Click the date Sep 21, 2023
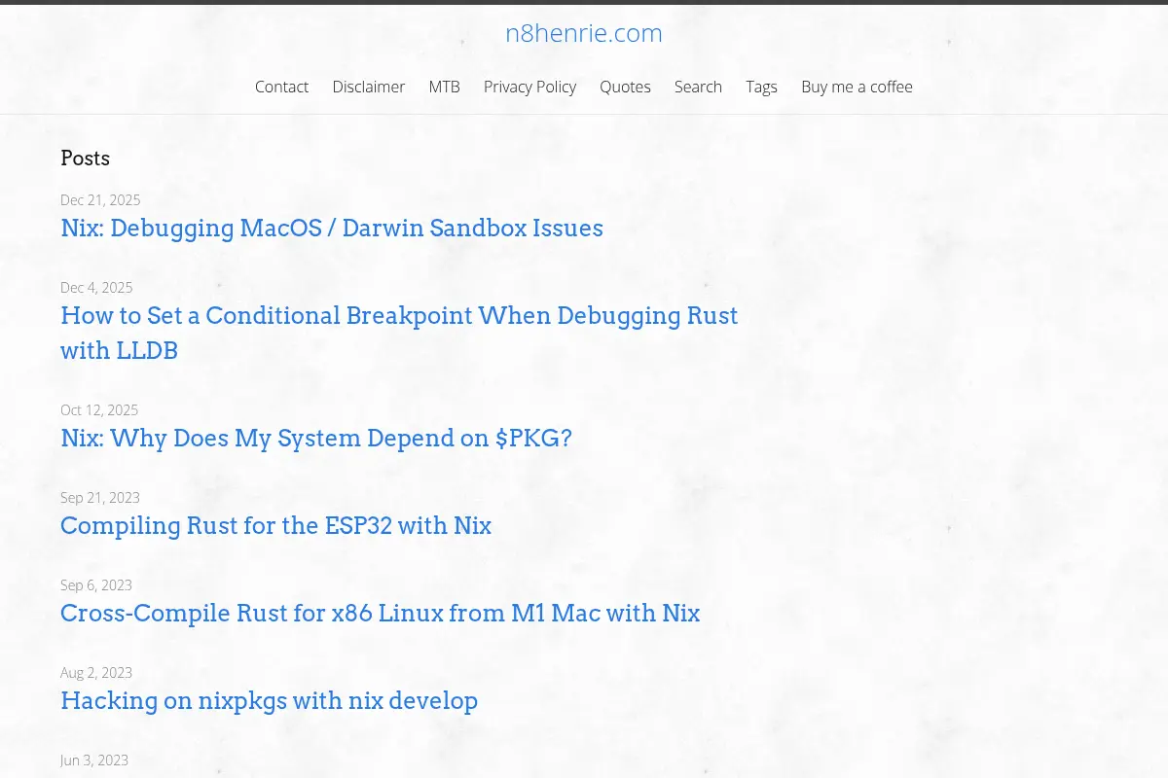Image resolution: width=1168 pixels, height=778 pixels. [100, 498]
